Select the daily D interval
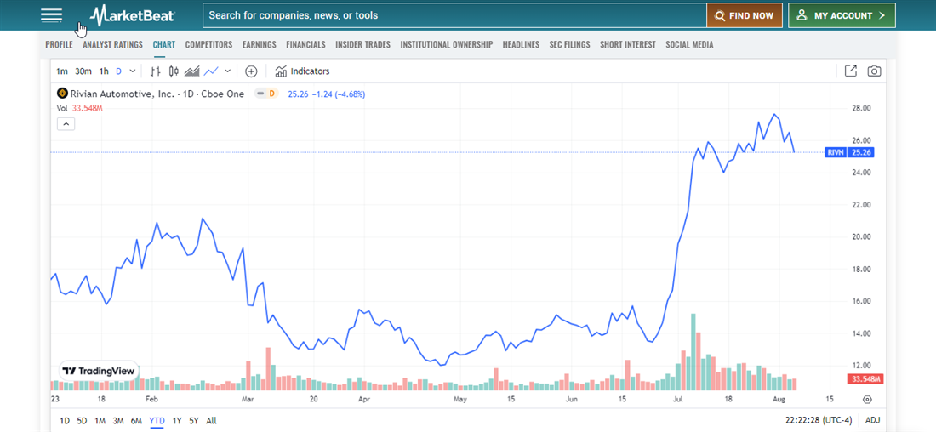The height and width of the screenshot is (432, 936). coord(118,71)
